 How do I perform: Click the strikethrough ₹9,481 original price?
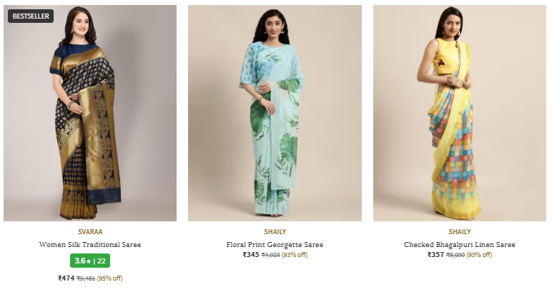coord(86,278)
